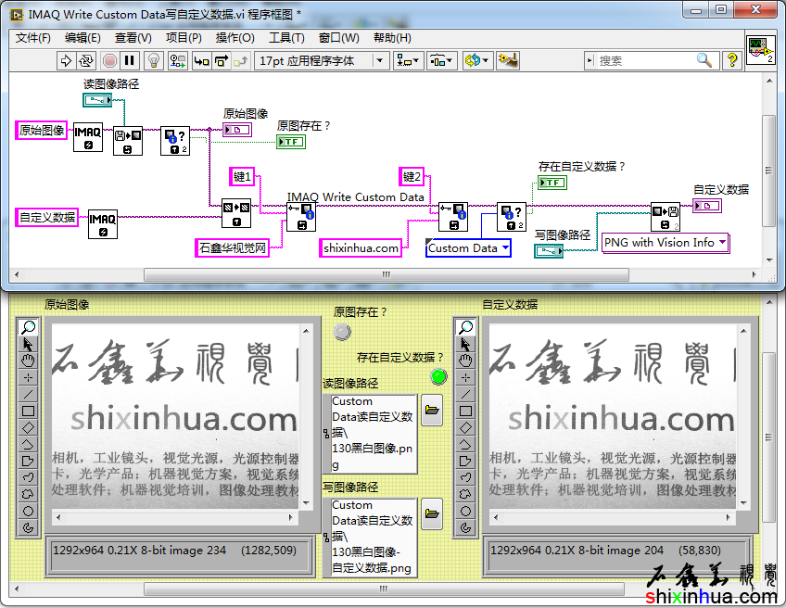
Task: Click the VI icon pane in the top-right corner
Action: [x=760, y=50]
